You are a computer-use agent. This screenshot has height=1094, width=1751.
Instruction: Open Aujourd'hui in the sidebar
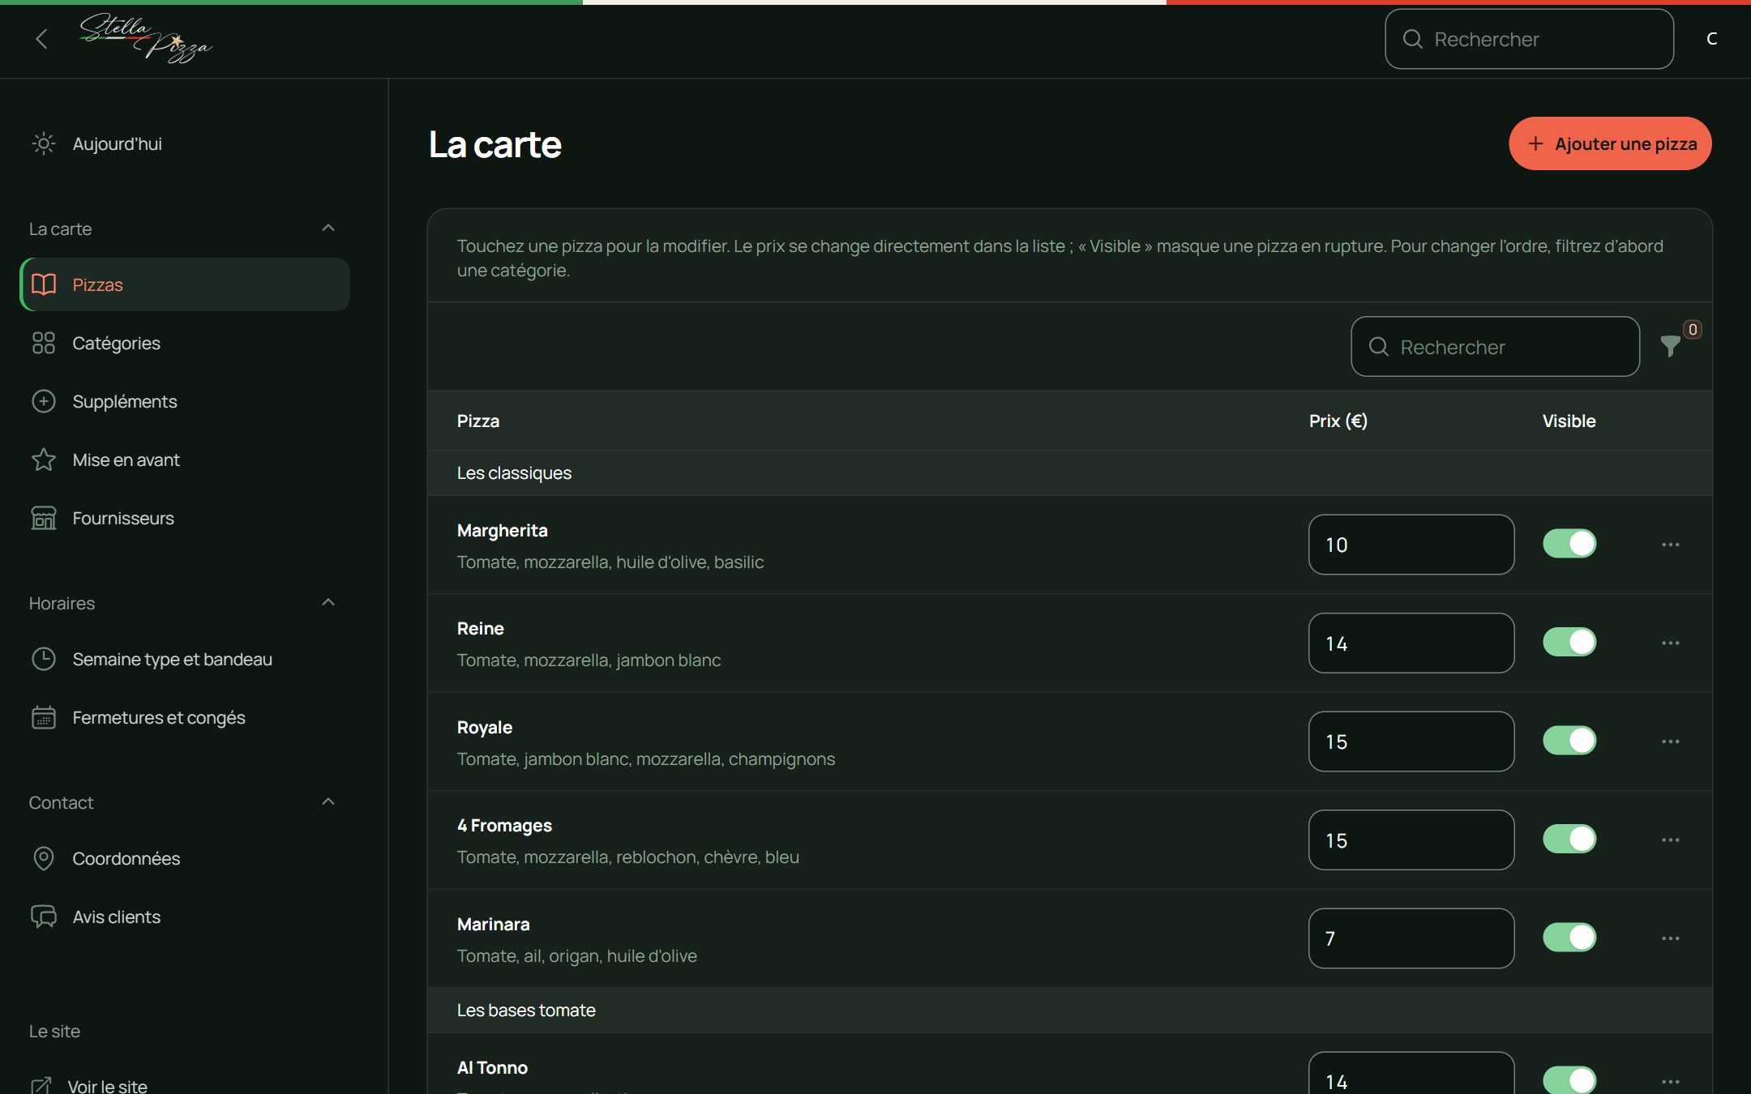coord(185,143)
